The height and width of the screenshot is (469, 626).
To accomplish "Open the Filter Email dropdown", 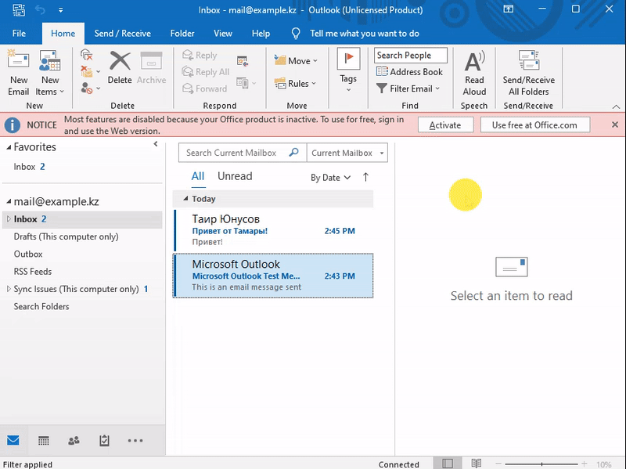I will pos(408,88).
